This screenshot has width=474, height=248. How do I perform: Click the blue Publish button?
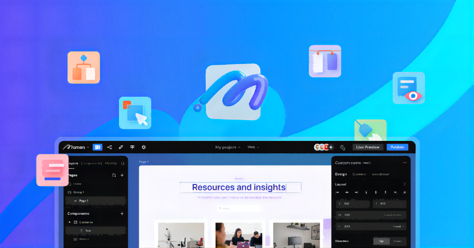(397, 147)
